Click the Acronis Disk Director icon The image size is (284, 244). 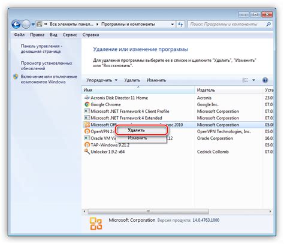point(87,98)
